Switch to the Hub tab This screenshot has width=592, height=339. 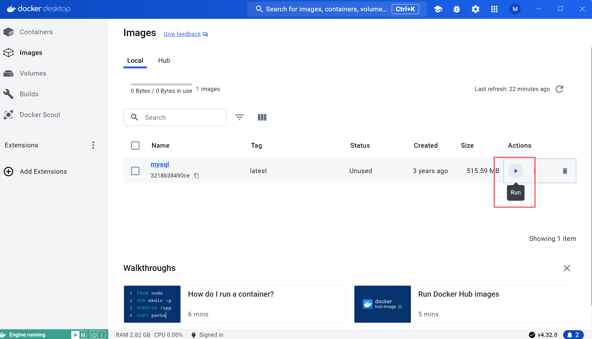point(164,61)
